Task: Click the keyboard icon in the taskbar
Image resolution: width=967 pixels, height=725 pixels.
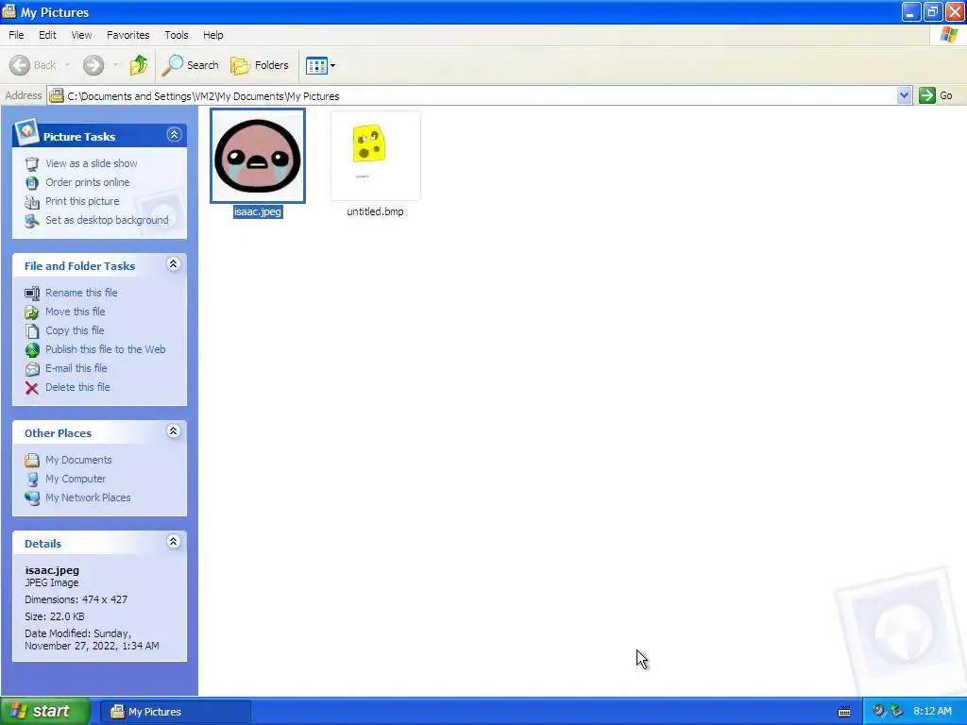Action: tap(844, 712)
